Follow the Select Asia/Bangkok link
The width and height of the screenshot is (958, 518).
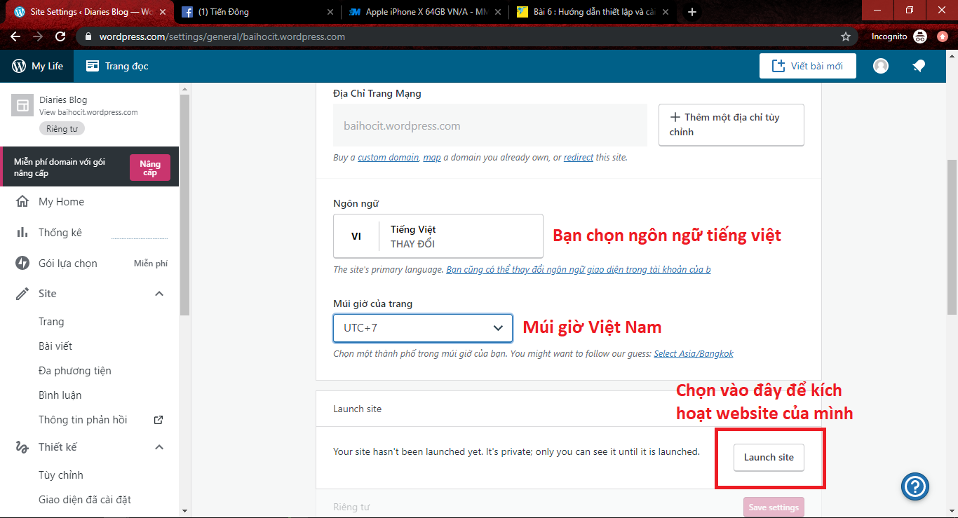693,354
